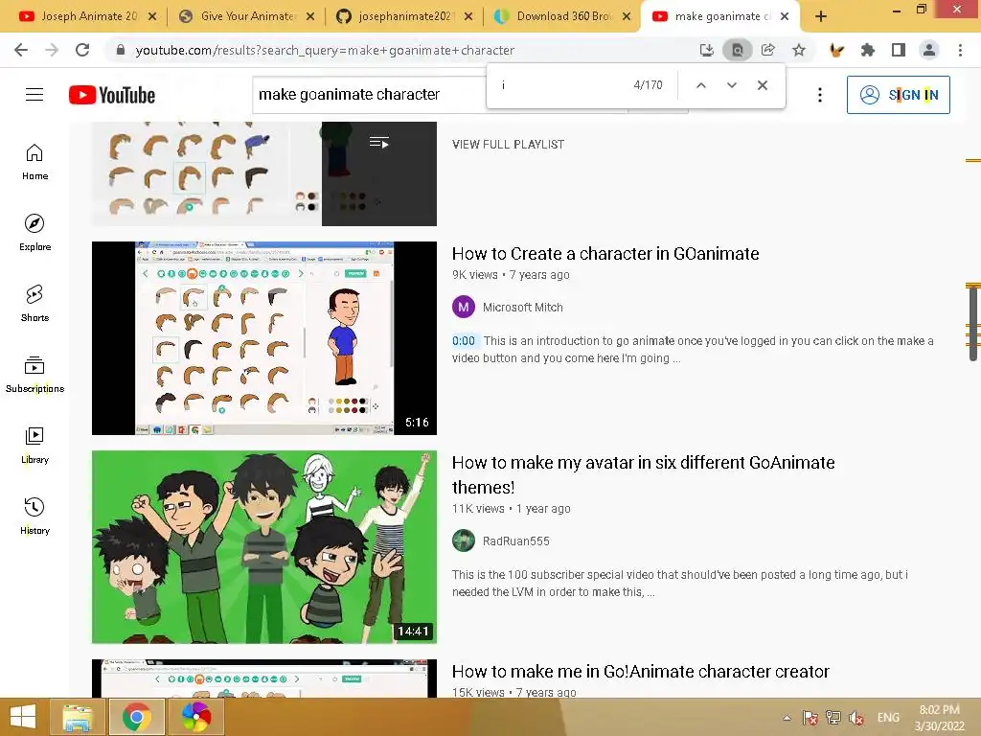
Task: Show hidden system tray icons
Action: pos(787,718)
